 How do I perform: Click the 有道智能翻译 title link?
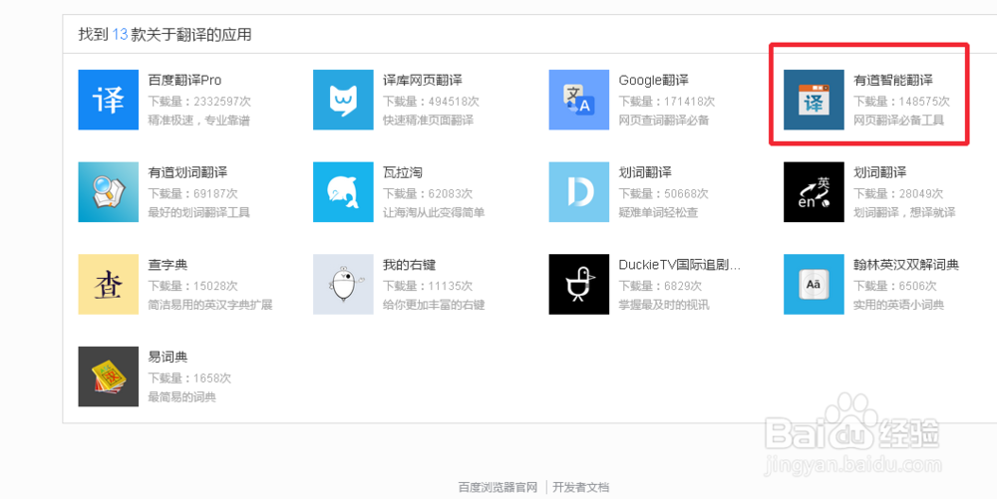pyautogui.click(x=892, y=80)
